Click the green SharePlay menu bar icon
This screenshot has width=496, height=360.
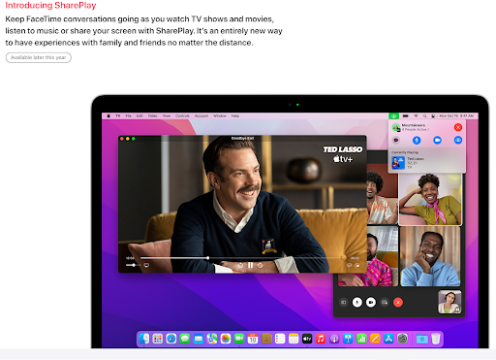click(x=393, y=115)
